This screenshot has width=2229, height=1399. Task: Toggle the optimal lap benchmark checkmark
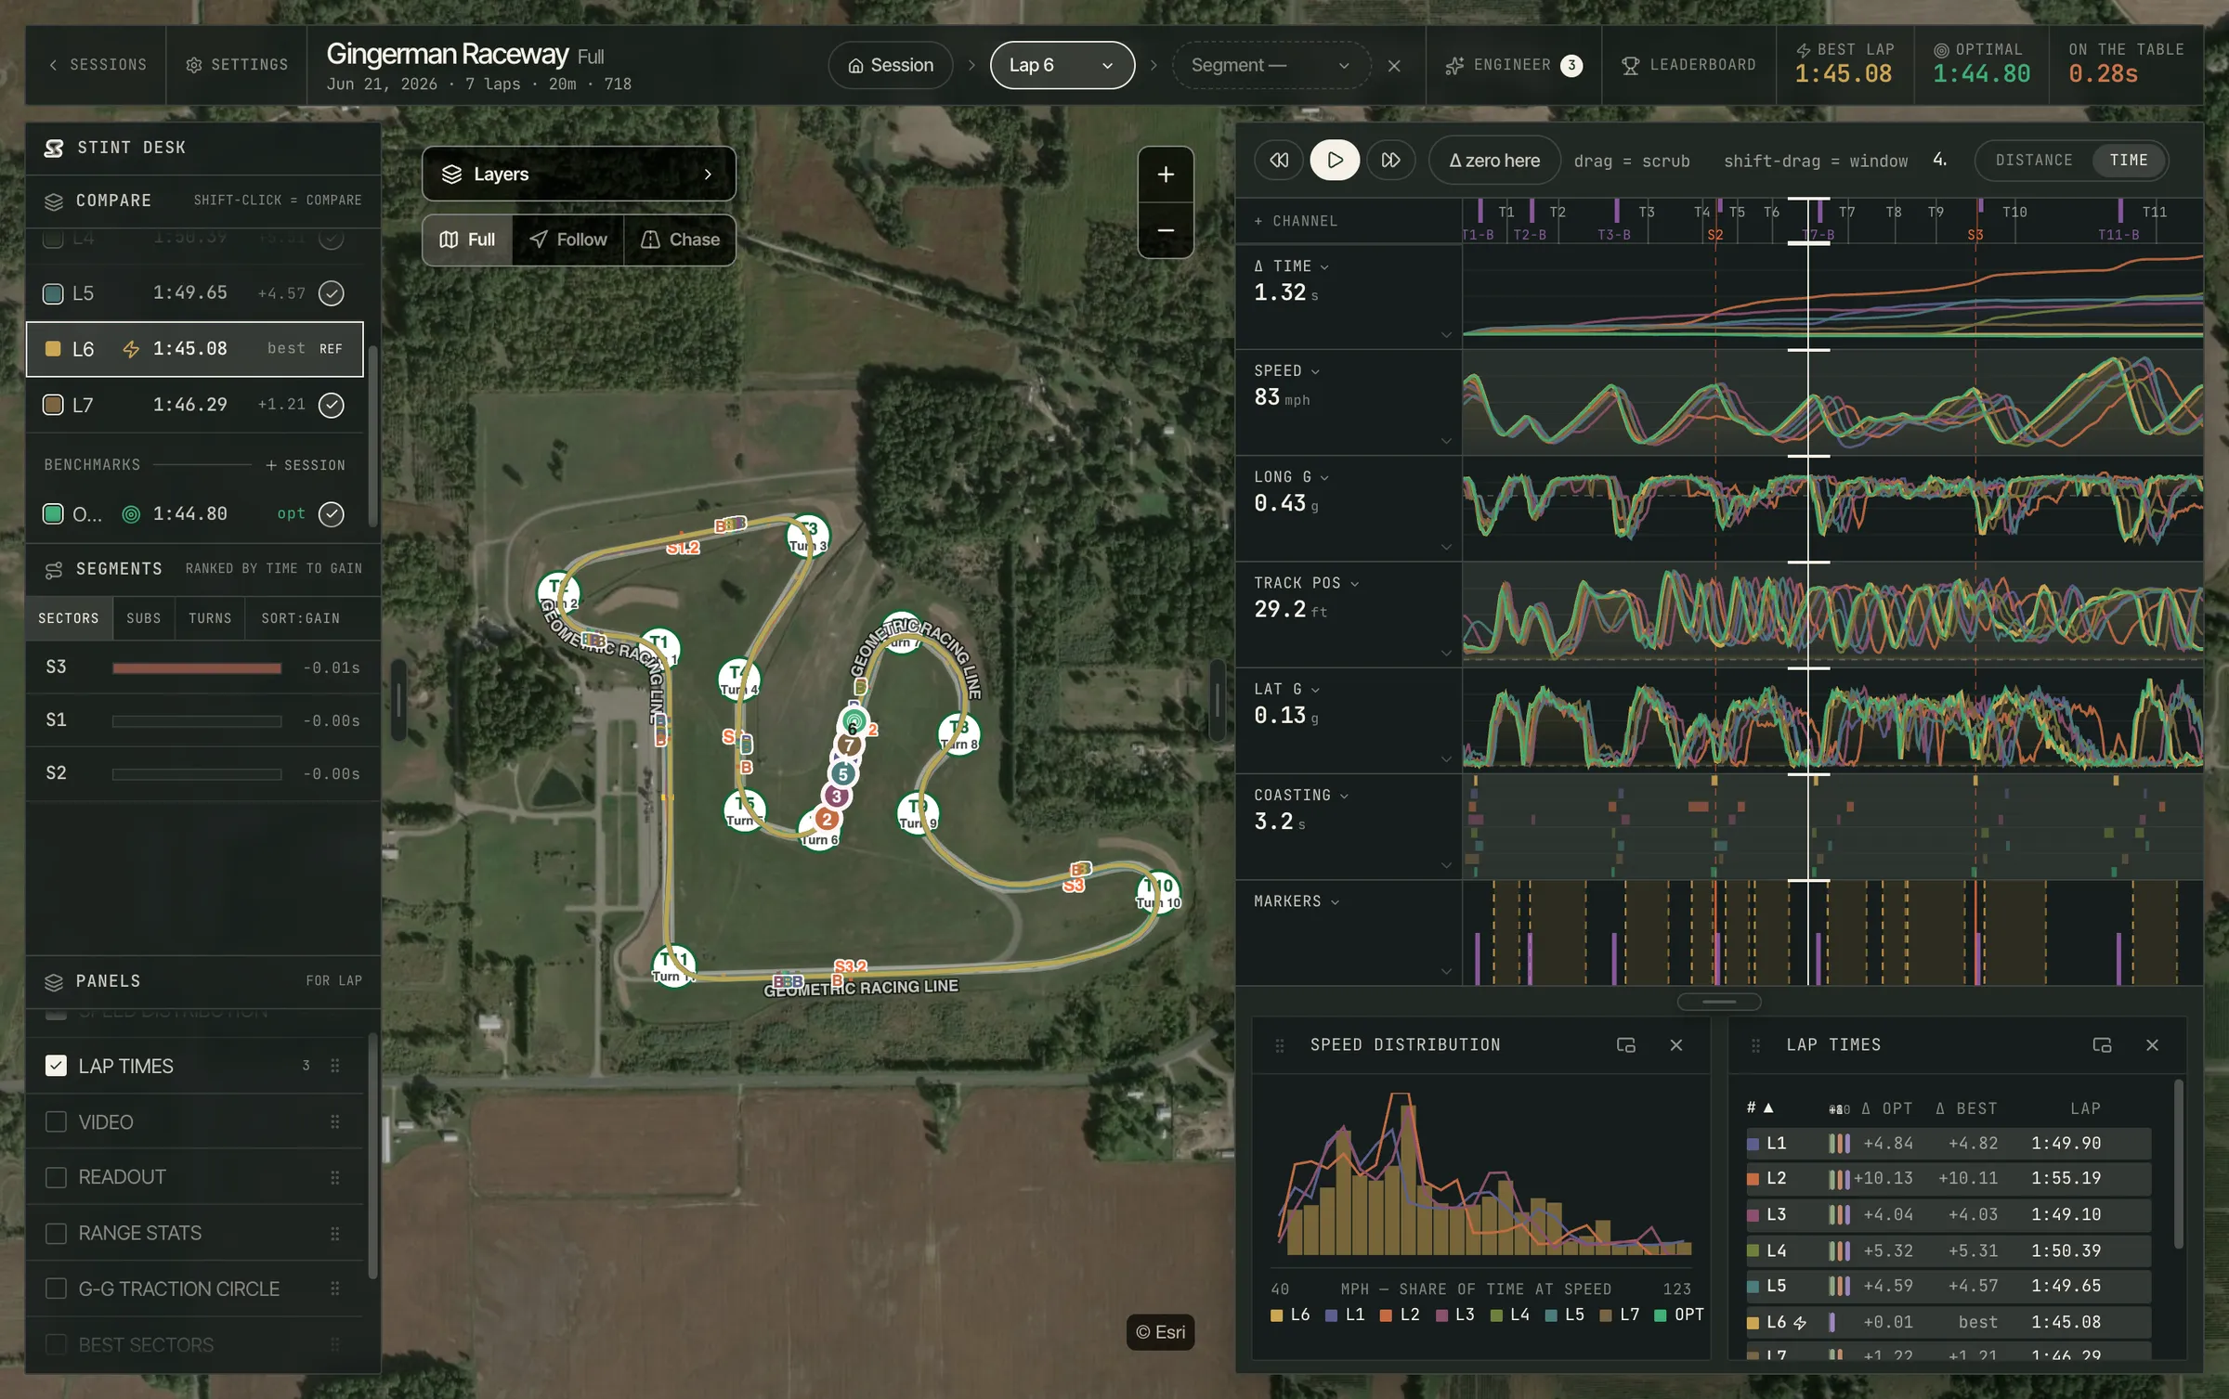coord(332,514)
